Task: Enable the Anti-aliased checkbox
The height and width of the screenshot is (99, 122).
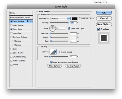Action: click(60, 52)
